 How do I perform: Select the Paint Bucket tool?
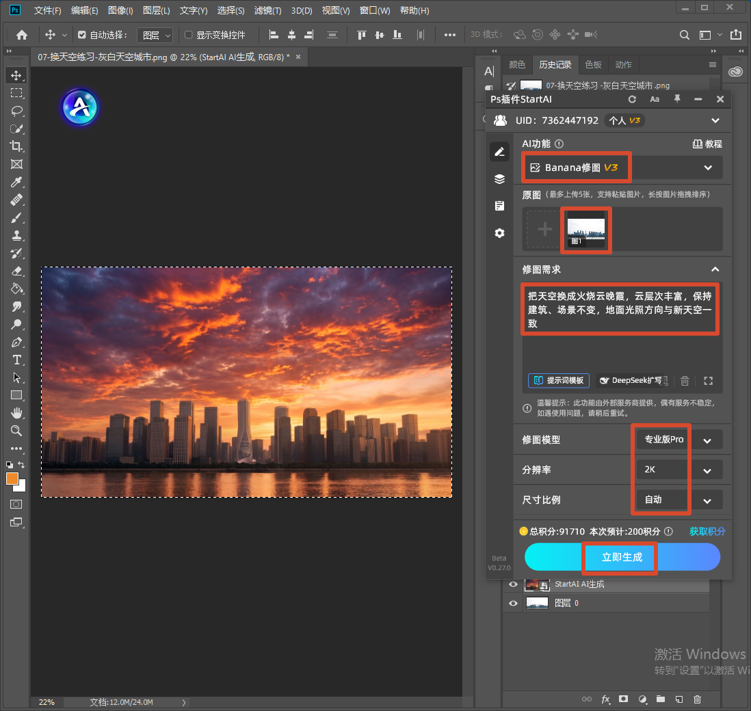pyautogui.click(x=16, y=289)
